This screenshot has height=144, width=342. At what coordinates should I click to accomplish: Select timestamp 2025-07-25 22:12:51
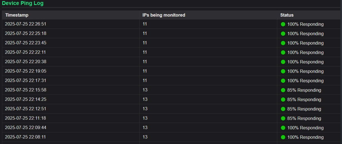click(26, 109)
